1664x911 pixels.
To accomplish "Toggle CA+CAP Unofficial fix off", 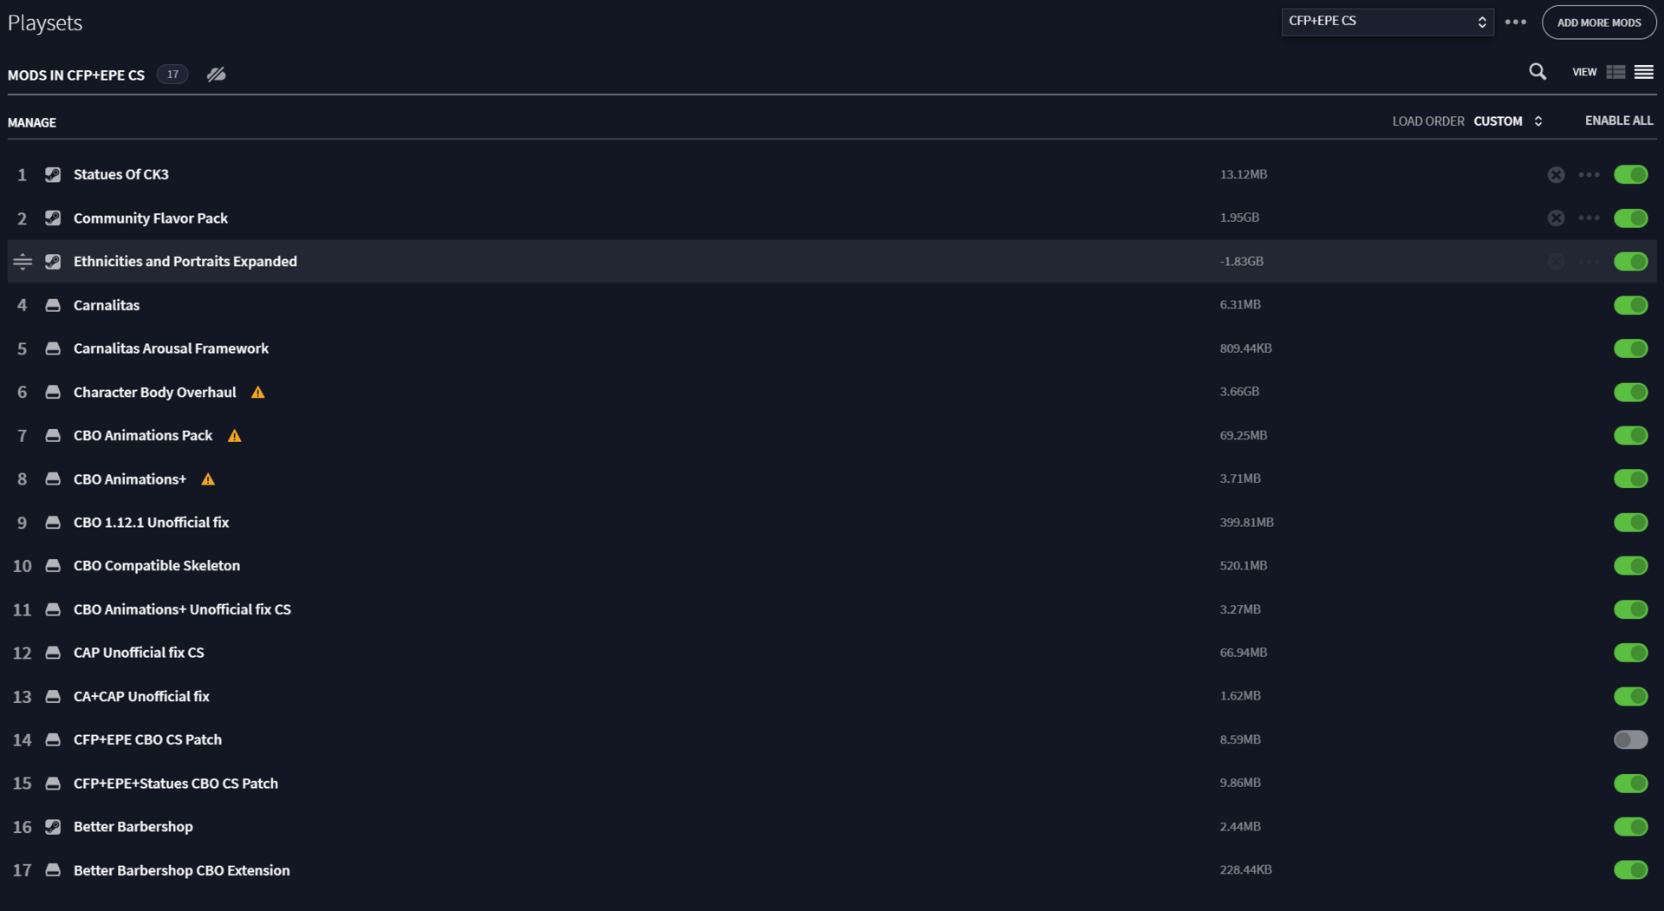I will pos(1630,696).
